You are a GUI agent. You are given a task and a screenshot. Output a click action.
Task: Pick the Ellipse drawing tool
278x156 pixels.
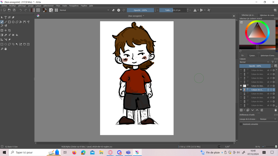click(x=13, y=22)
